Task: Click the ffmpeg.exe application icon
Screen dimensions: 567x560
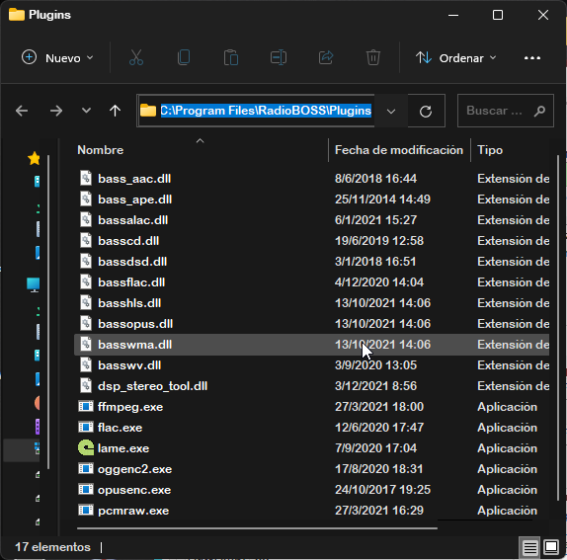Action: pos(86,406)
